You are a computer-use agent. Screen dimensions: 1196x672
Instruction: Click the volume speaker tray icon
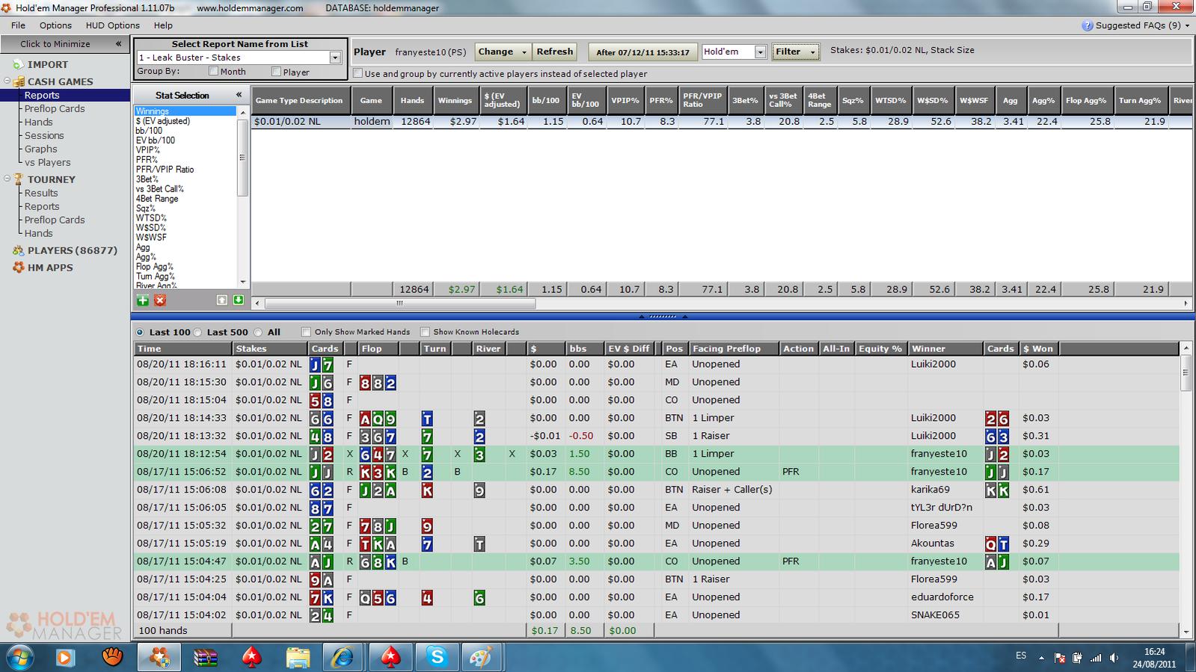coord(1114,658)
